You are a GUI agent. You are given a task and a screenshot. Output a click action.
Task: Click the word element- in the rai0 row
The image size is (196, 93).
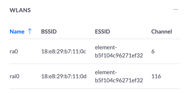click(106, 72)
